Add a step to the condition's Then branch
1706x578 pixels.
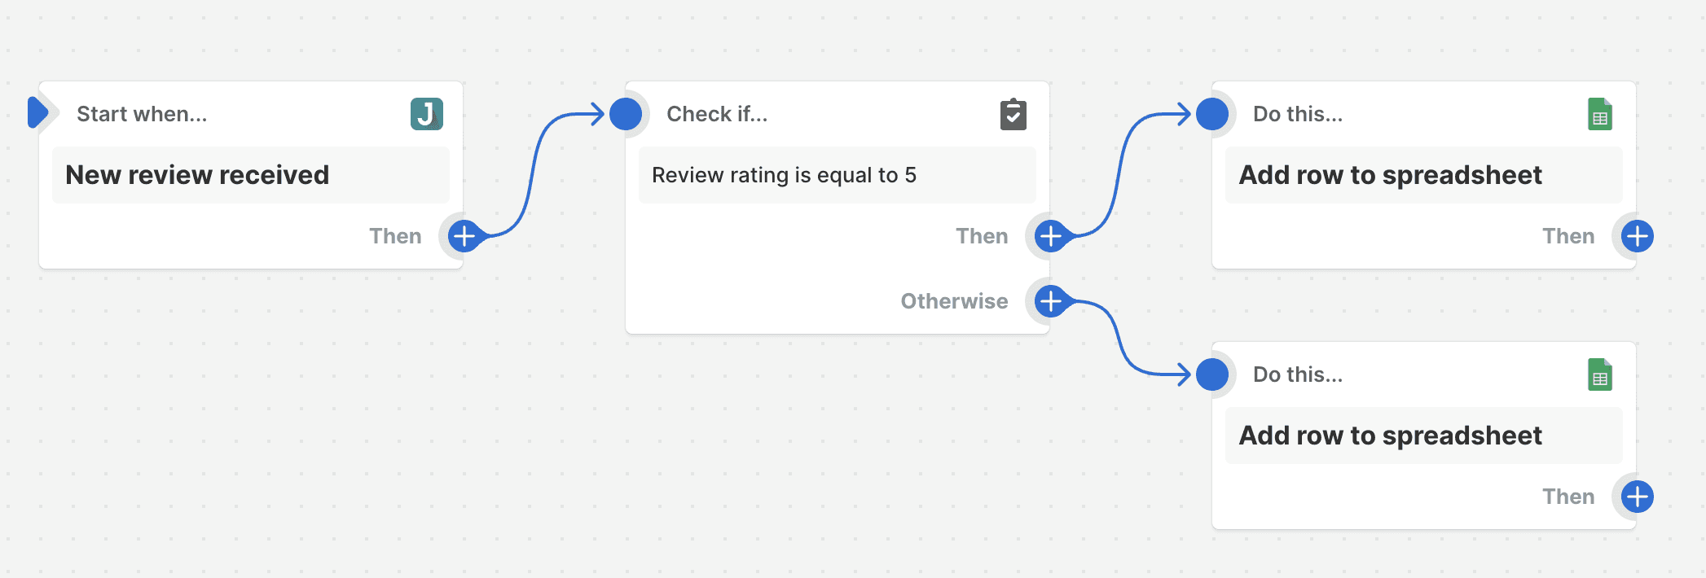[1050, 236]
